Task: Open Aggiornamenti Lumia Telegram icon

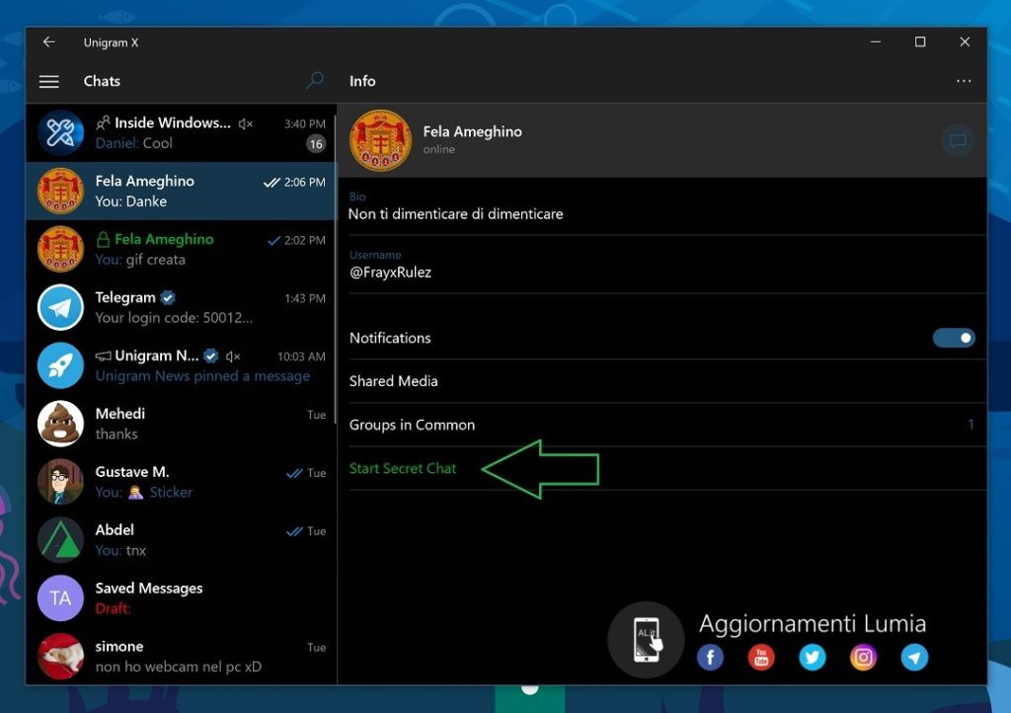Action: [914, 658]
